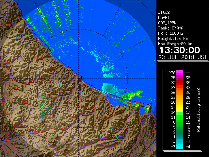
Task: Click the legend value '>38'
Action: click(x=172, y=73)
